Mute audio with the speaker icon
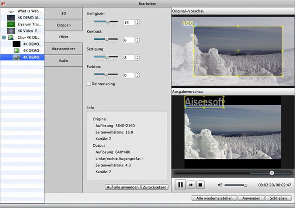The height and width of the screenshot is (208, 295). point(220,185)
